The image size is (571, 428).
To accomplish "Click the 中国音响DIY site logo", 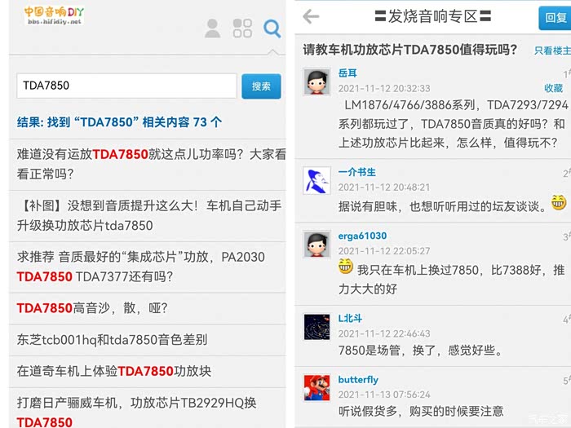I will pyautogui.click(x=54, y=15).
